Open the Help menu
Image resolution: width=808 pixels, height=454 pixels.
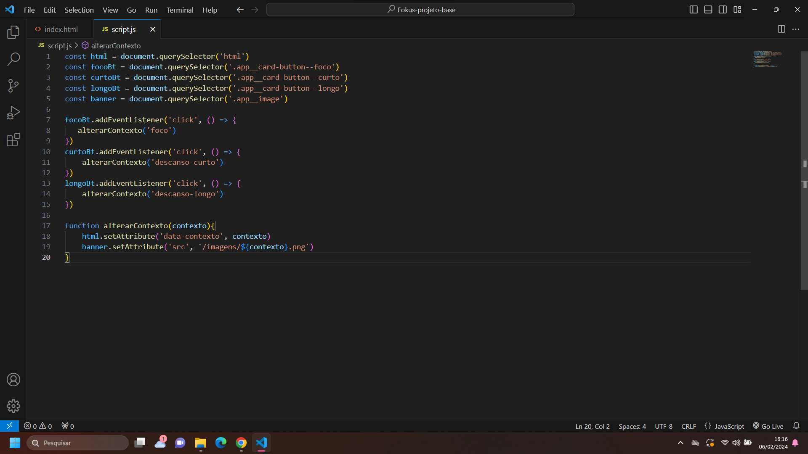click(x=210, y=10)
